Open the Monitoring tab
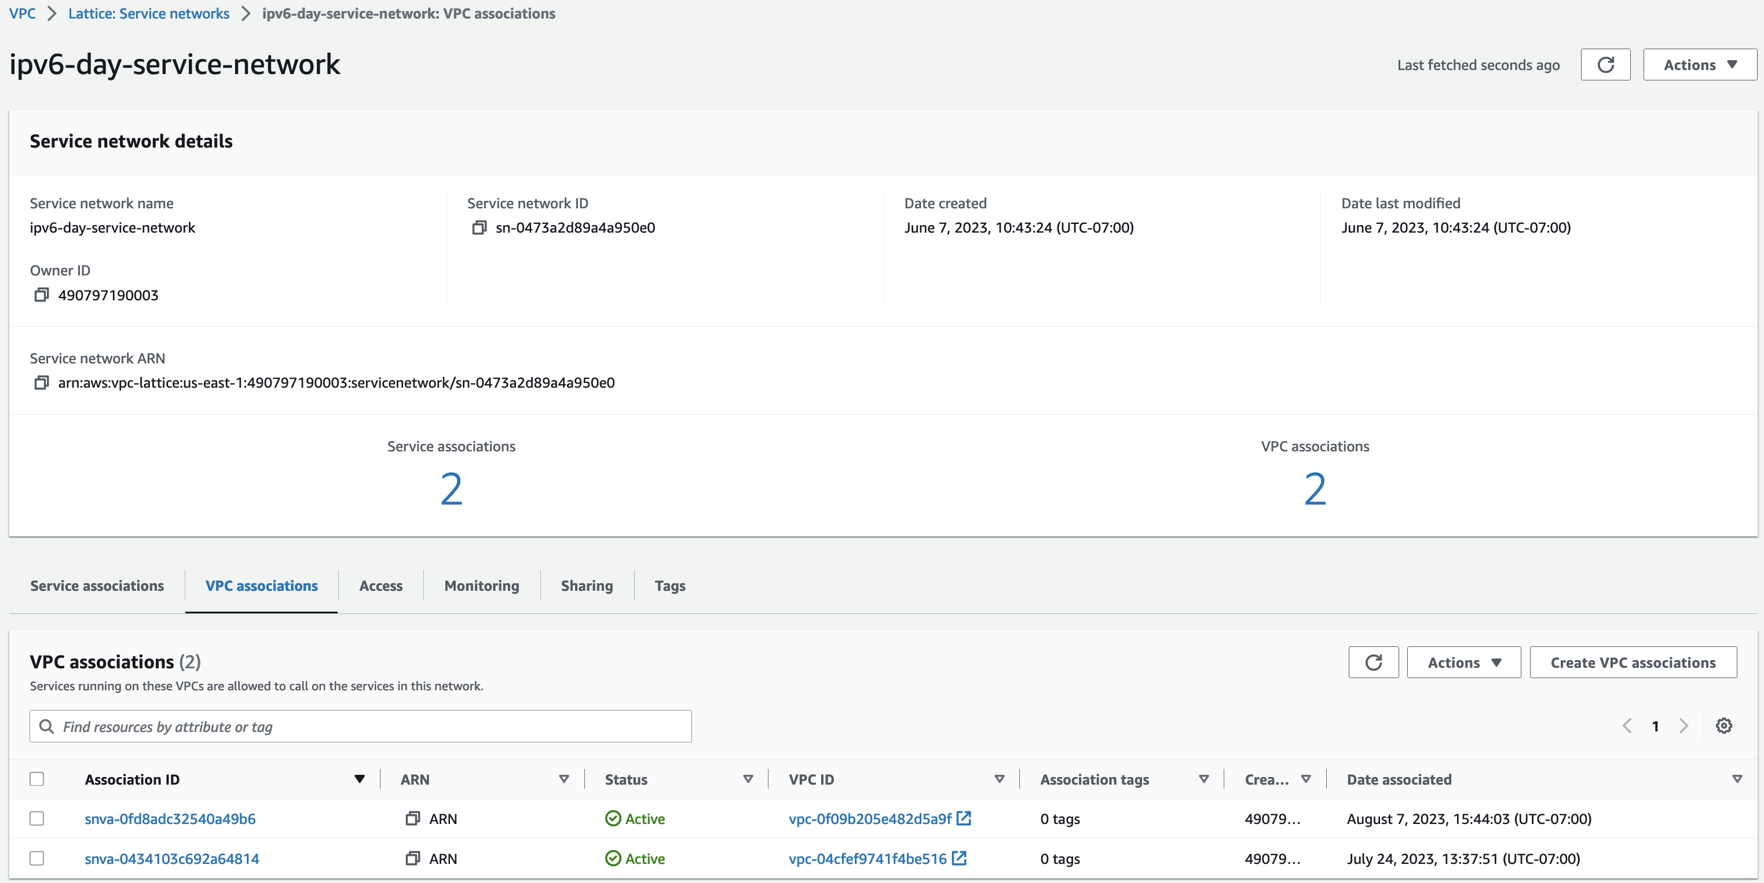The height and width of the screenshot is (883, 1764). (x=481, y=586)
